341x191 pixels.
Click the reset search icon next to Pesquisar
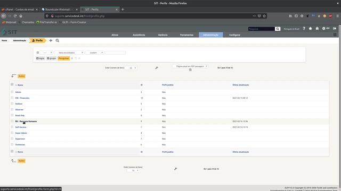pyautogui.click(x=76, y=58)
